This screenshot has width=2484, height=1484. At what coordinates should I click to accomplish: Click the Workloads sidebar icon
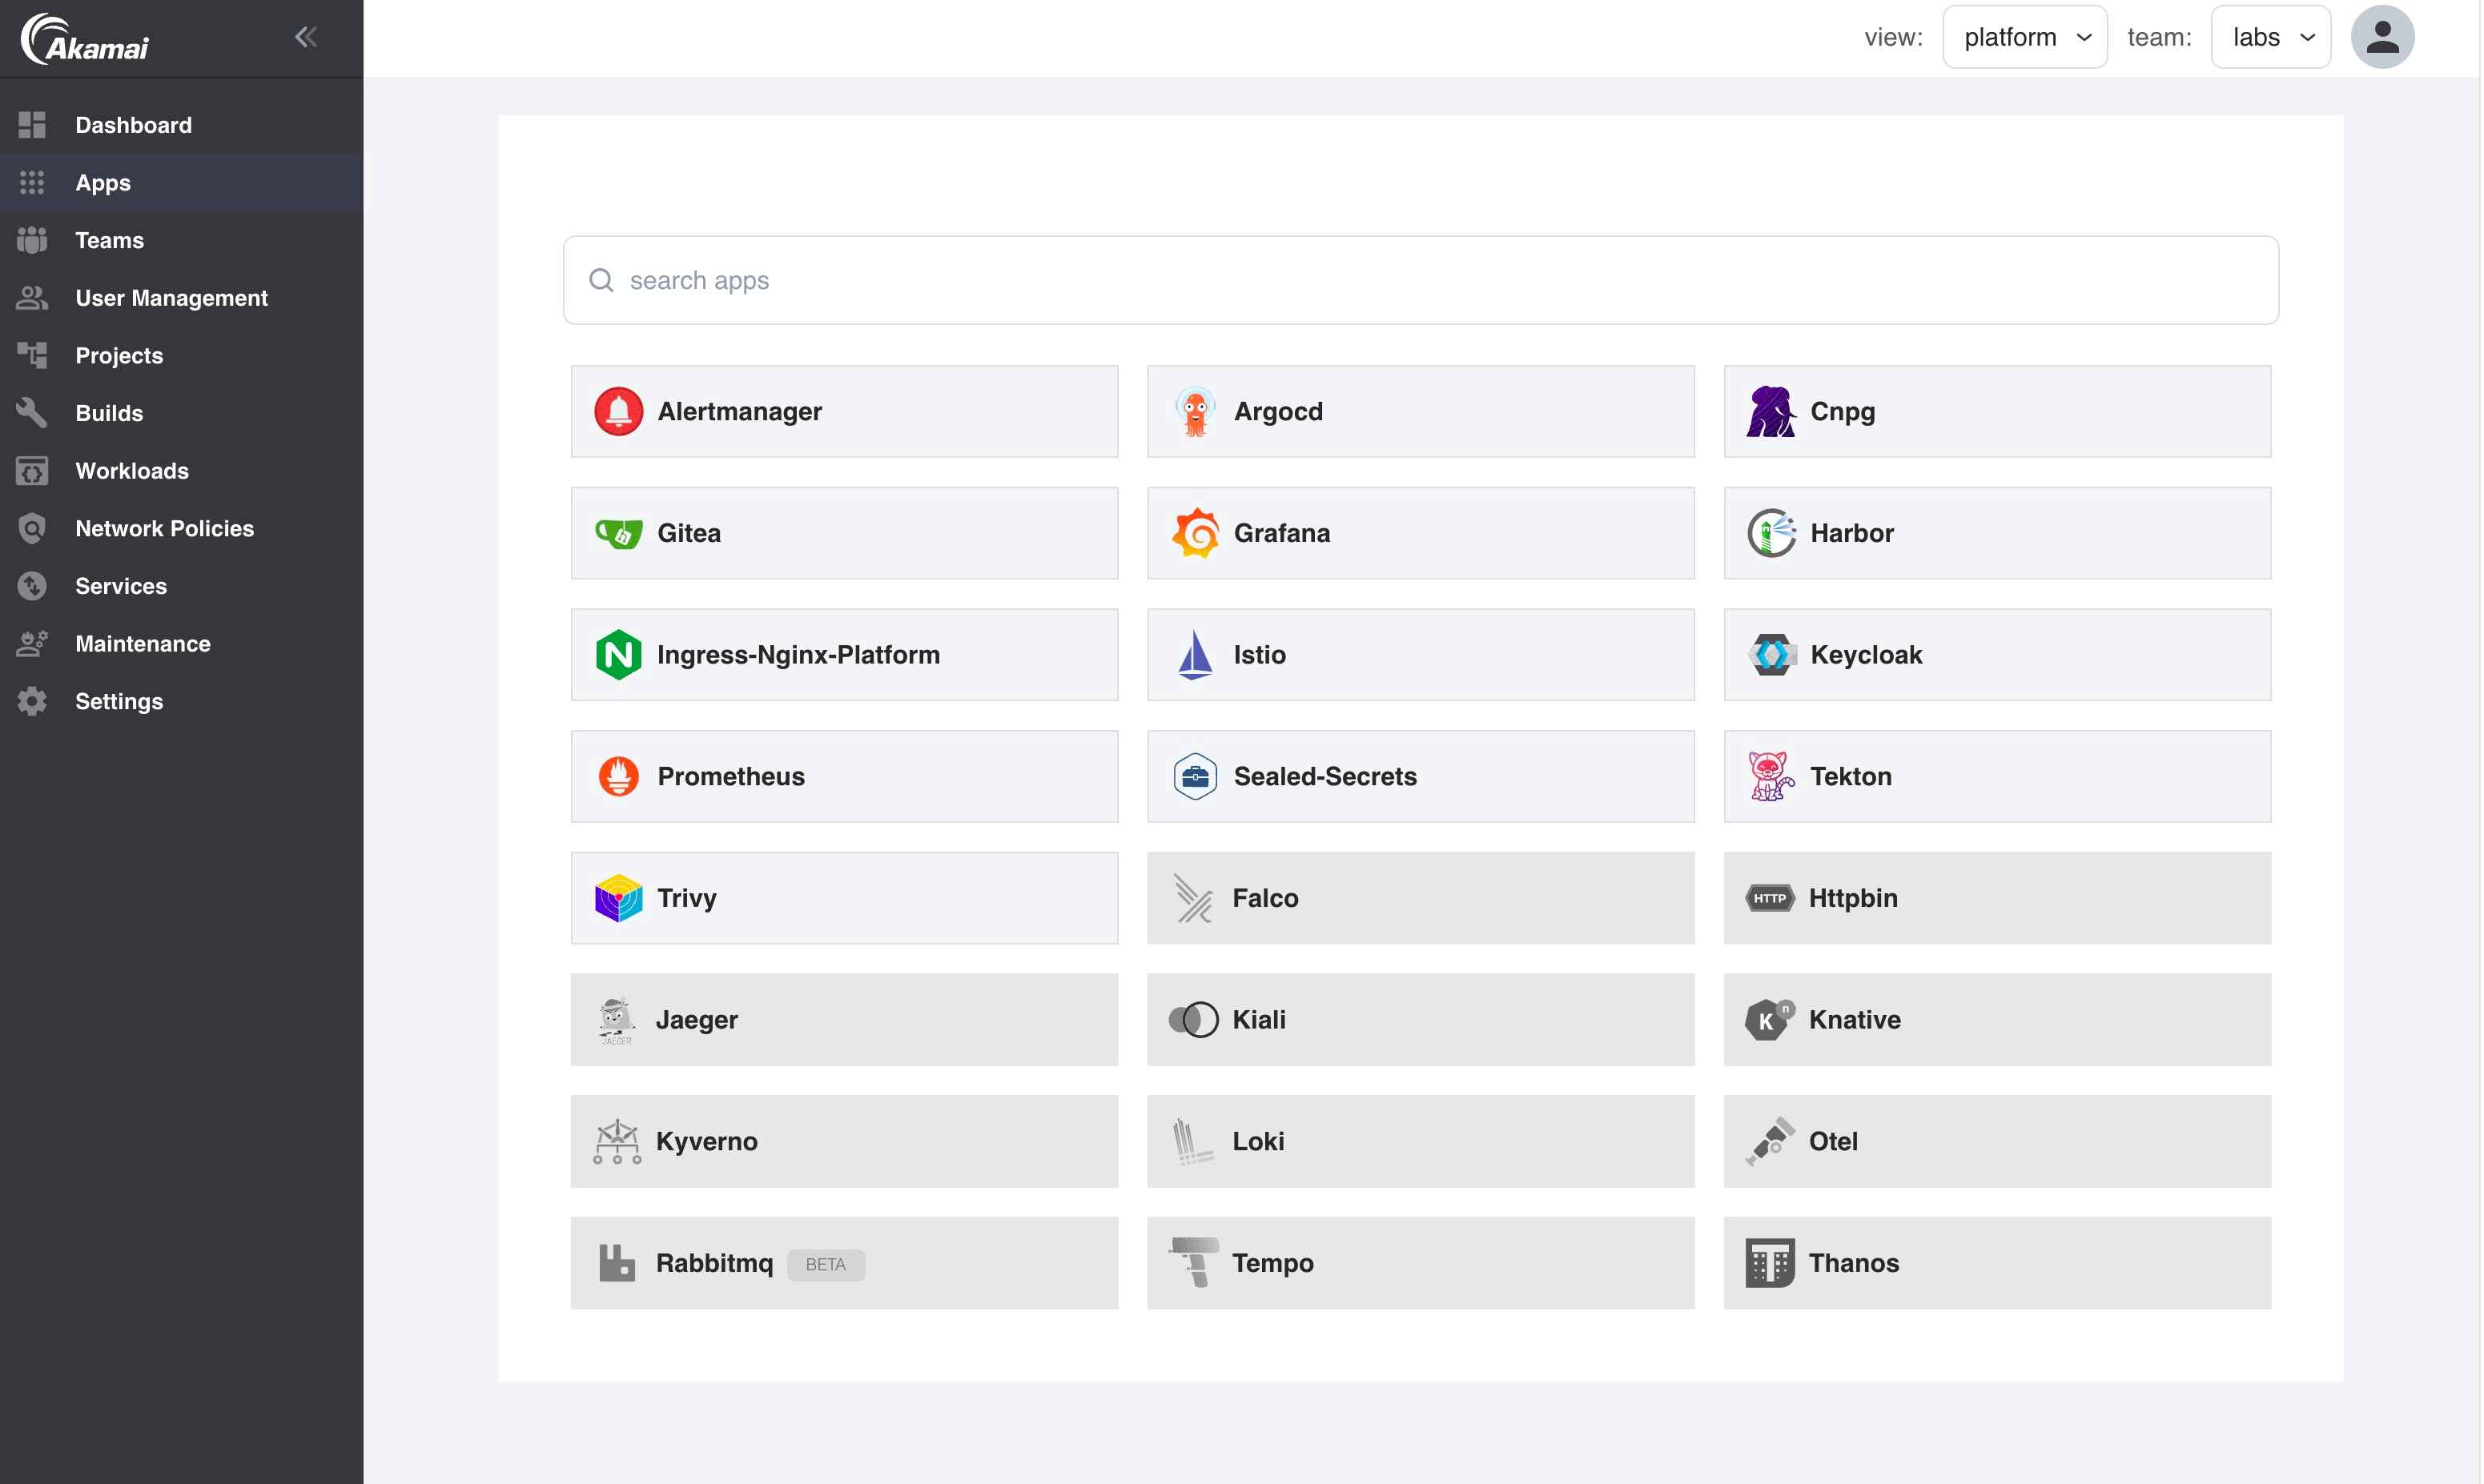tap(32, 470)
